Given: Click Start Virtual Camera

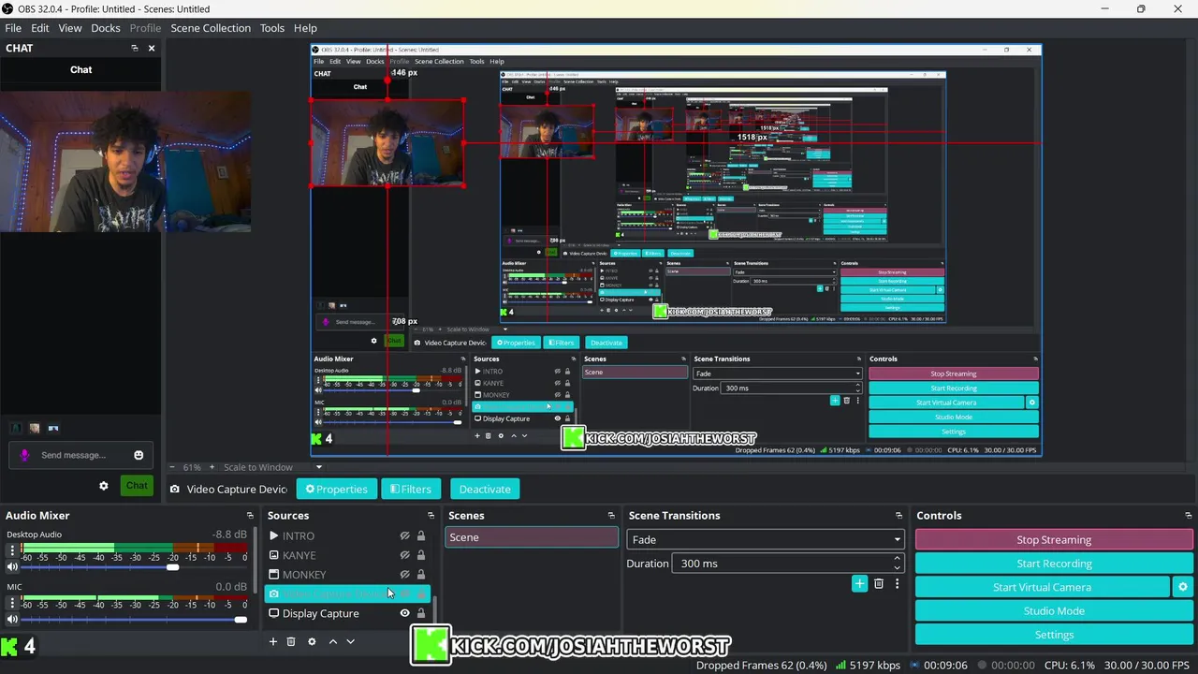Looking at the screenshot, I should point(1042,587).
